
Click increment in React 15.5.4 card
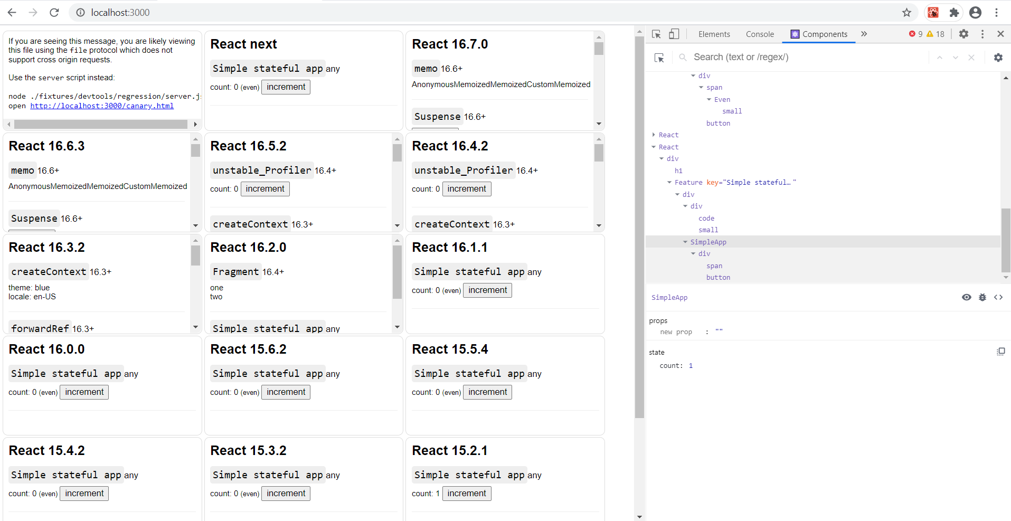487,392
